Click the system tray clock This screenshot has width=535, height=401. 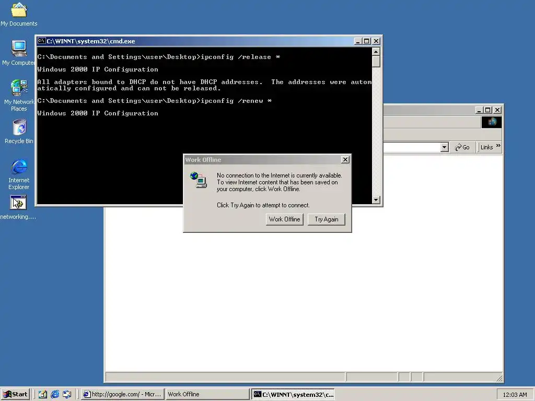coord(515,395)
